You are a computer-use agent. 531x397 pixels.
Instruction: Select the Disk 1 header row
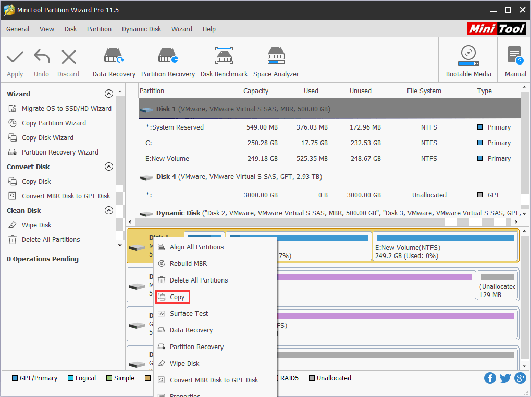(x=329, y=109)
